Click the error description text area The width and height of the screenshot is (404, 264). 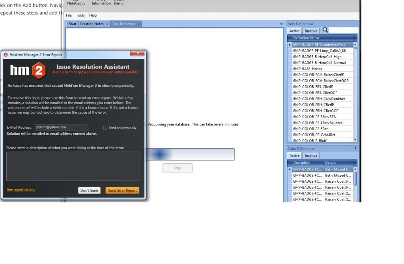click(73, 166)
